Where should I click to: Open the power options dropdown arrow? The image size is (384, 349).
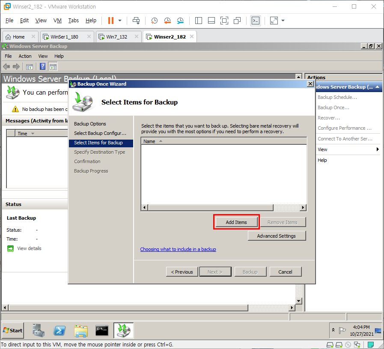pyautogui.click(x=120, y=21)
